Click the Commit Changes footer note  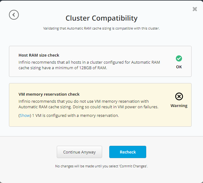101,166
